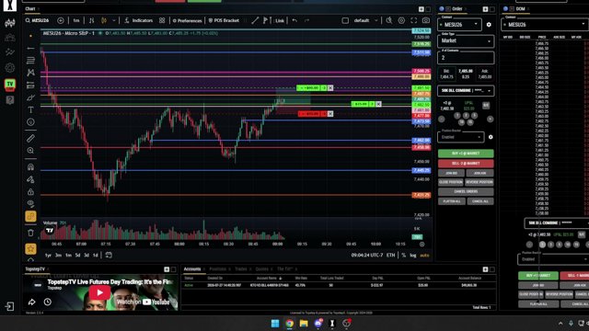Viewport: 589px width, 331px height.
Task: Edit the number of contracts field
Action: point(466,57)
